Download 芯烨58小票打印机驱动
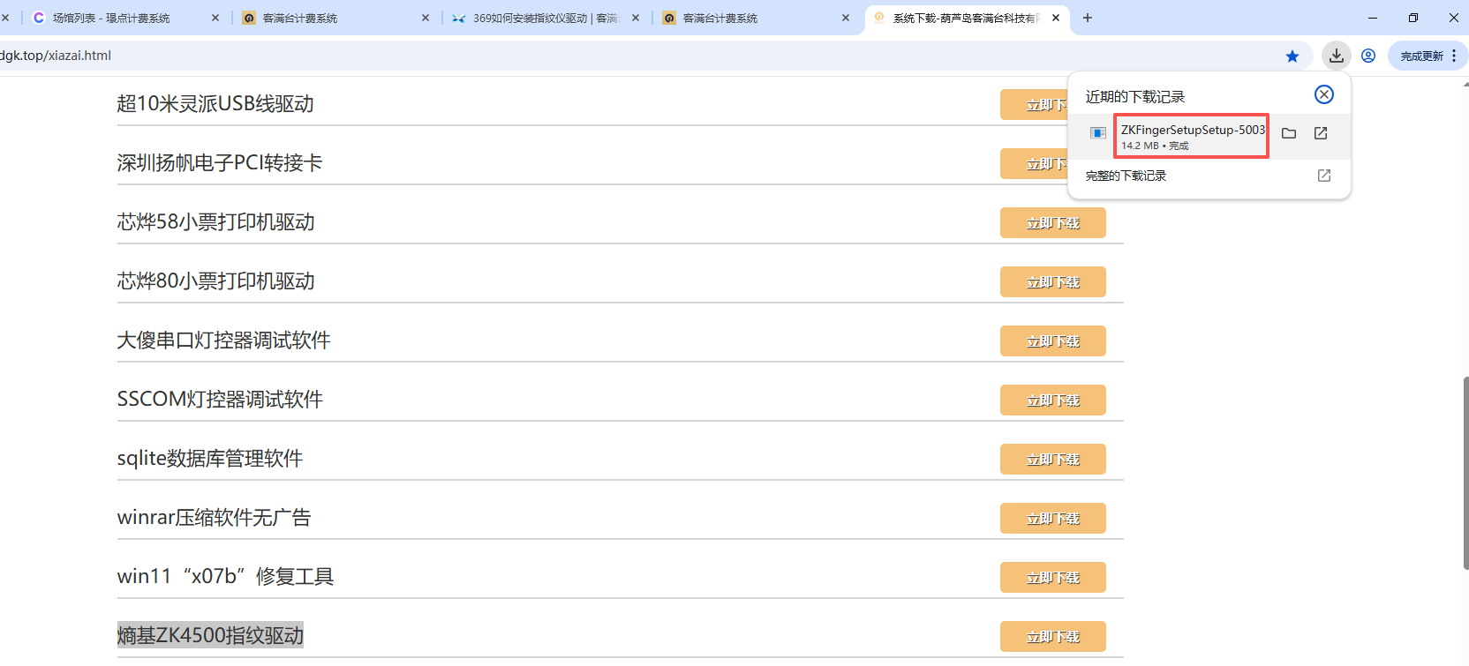 (1052, 223)
